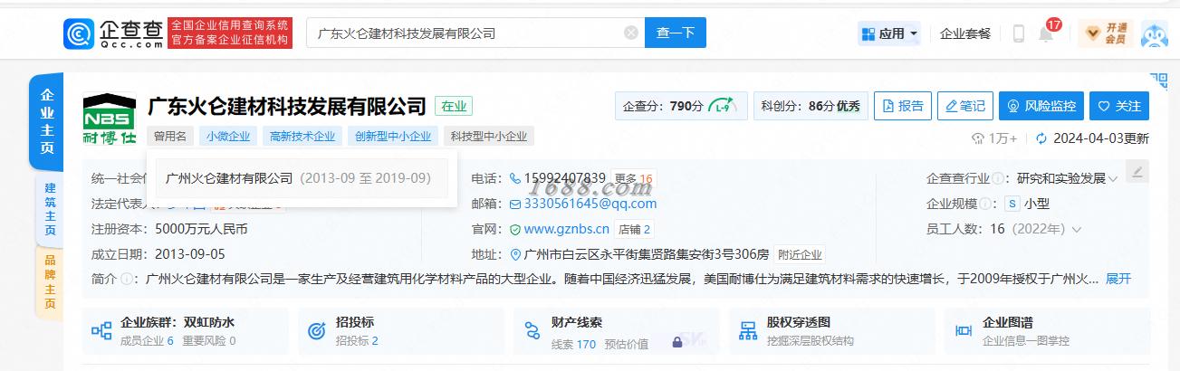Select the 科技型中小企业 tag
Screen dimensions: 1180x371
(x=490, y=137)
